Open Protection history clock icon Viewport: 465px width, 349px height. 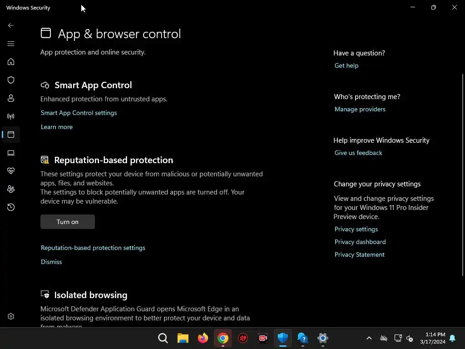(x=11, y=207)
